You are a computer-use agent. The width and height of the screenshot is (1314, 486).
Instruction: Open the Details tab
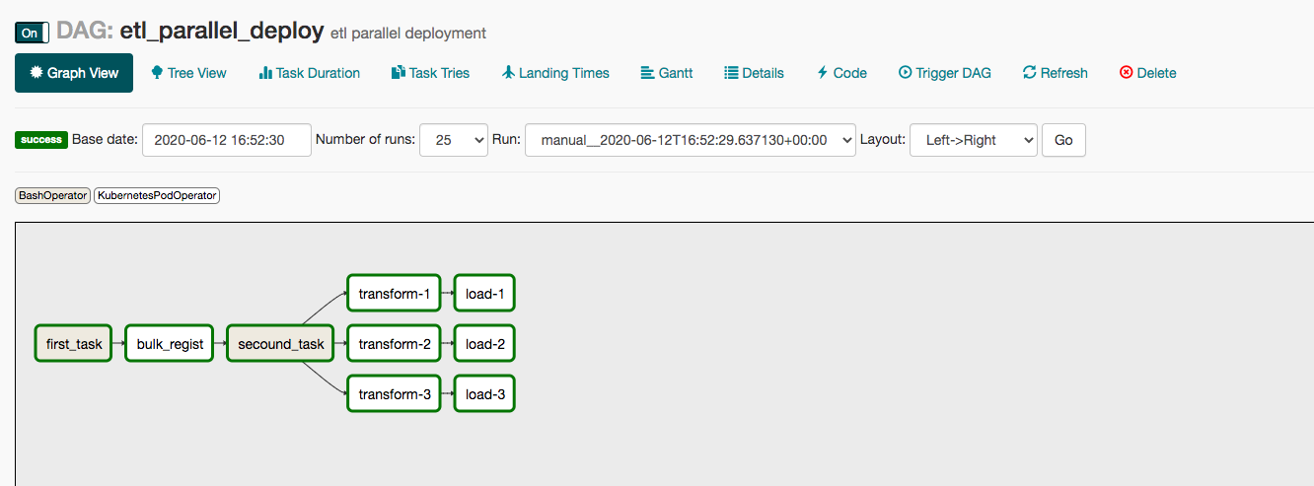tap(754, 73)
